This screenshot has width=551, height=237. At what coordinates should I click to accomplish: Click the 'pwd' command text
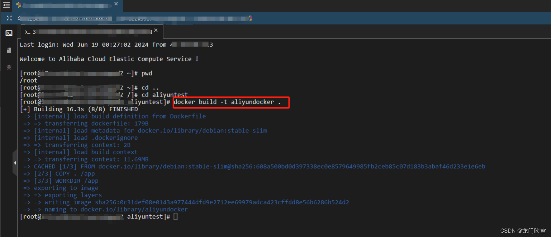click(x=147, y=73)
